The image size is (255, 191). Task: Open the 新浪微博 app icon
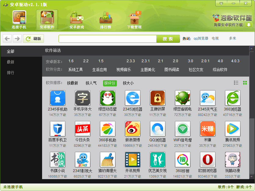[133, 129]
